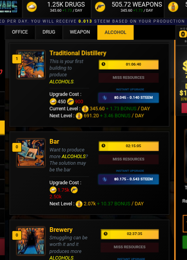Select the ALCOHOL tab
187x260 pixels.
pos(115,32)
